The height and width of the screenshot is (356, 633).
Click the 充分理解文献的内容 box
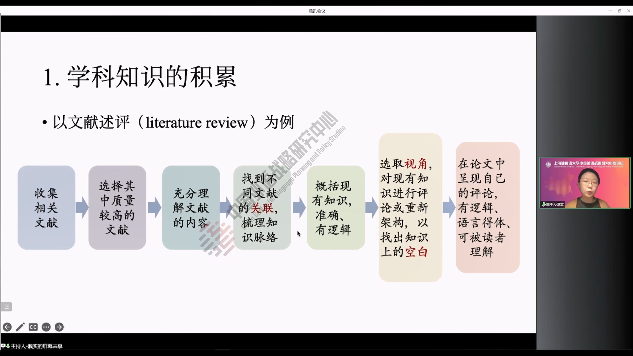[191, 208]
